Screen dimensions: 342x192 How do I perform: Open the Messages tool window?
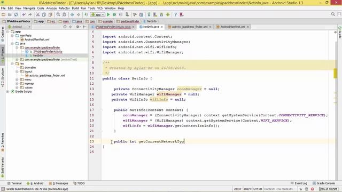point(58,183)
